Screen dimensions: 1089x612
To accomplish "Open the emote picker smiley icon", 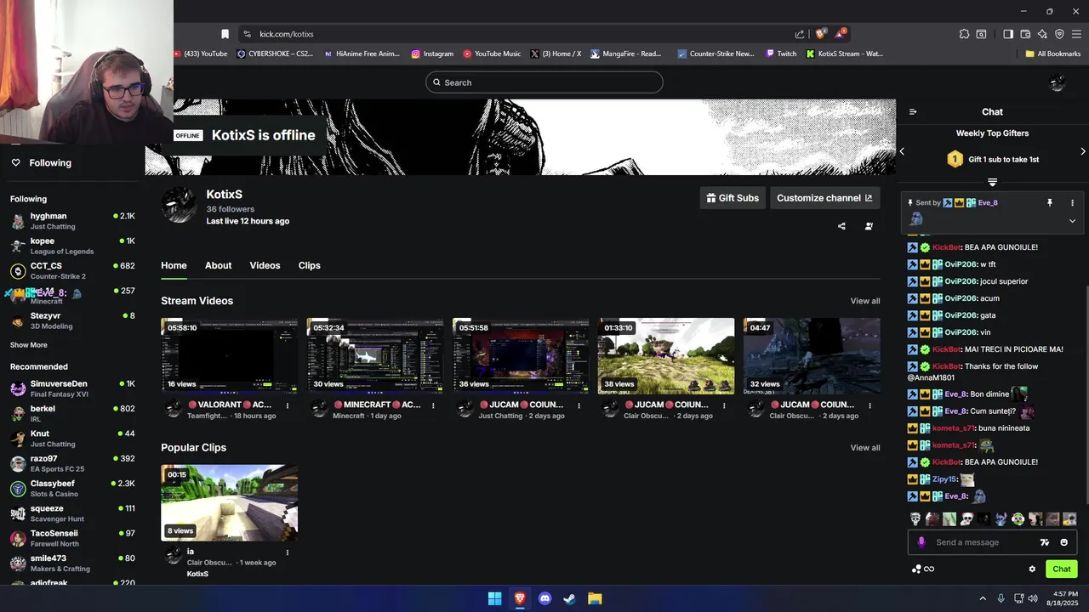I will (1064, 542).
